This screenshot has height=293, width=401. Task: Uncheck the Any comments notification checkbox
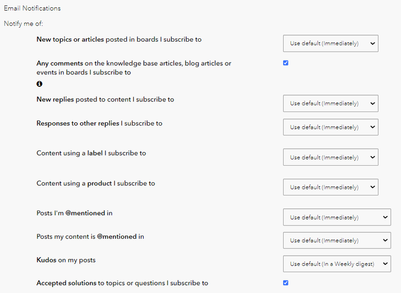point(285,63)
